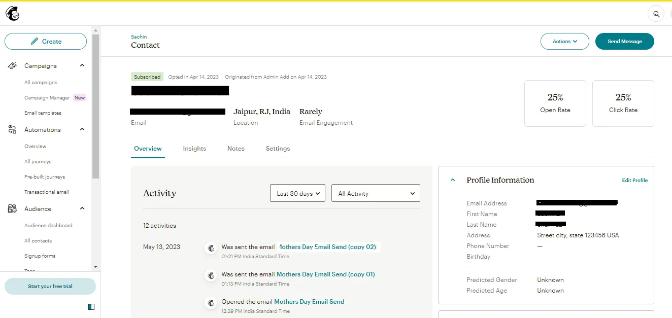Click the Campaigns megaphone icon

pos(13,66)
